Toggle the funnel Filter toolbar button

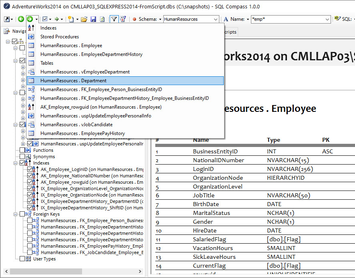click(x=114, y=19)
